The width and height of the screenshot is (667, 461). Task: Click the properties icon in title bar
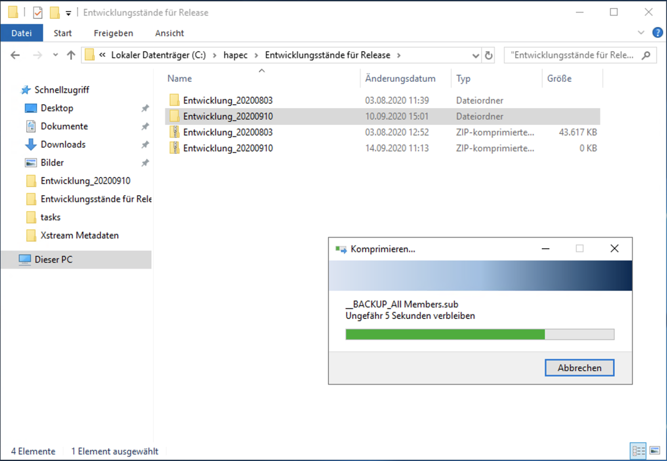click(x=38, y=13)
